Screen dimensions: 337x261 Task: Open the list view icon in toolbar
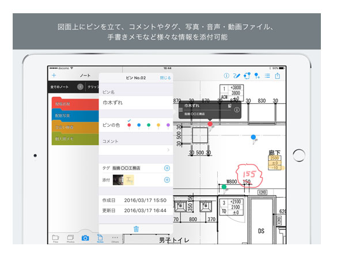pyautogui.click(x=267, y=75)
